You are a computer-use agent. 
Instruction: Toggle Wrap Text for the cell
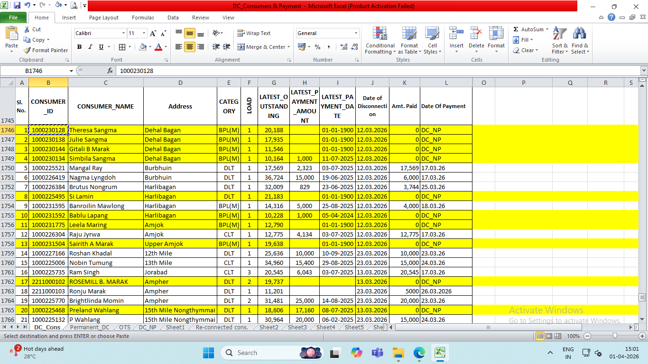pyautogui.click(x=254, y=33)
